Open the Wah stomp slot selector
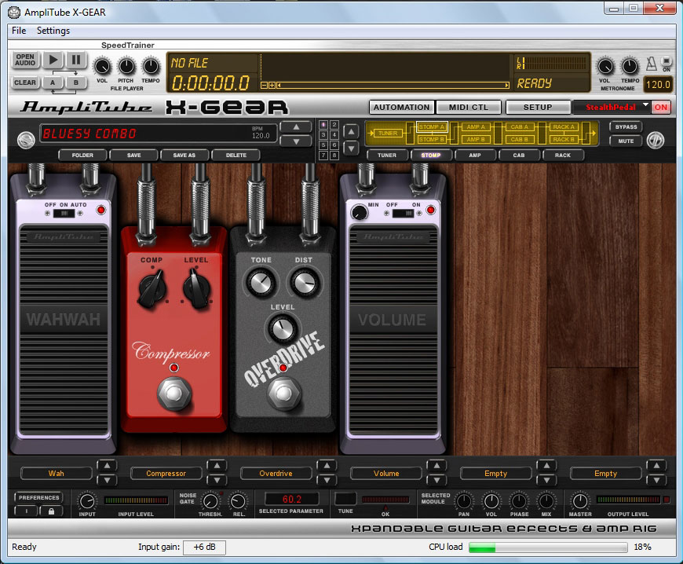 tap(57, 474)
